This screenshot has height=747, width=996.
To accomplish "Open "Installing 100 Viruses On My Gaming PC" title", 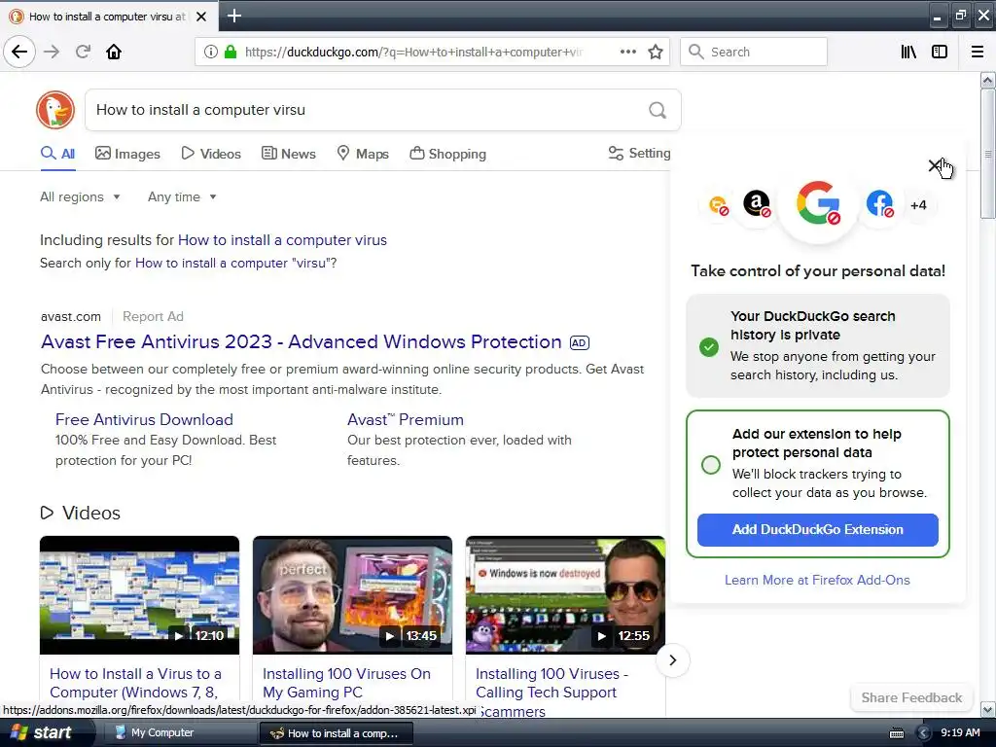I will click(x=346, y=683).
